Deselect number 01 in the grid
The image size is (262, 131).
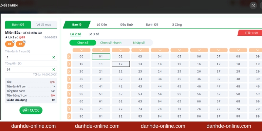pyautogui.click(x=101, y=56)
